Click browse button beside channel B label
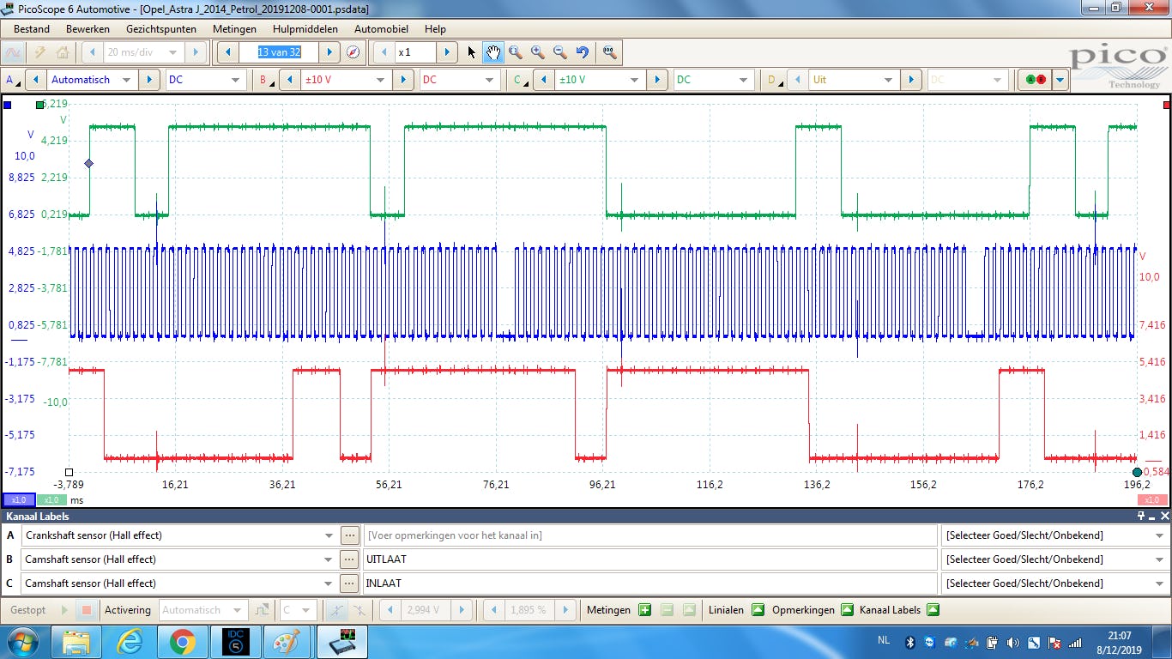The width and height of the screenshot is (1172, 659). 348,559
